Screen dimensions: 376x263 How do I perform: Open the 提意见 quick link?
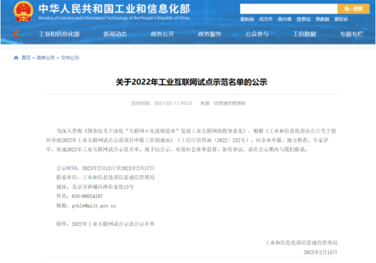pos(303,19)
